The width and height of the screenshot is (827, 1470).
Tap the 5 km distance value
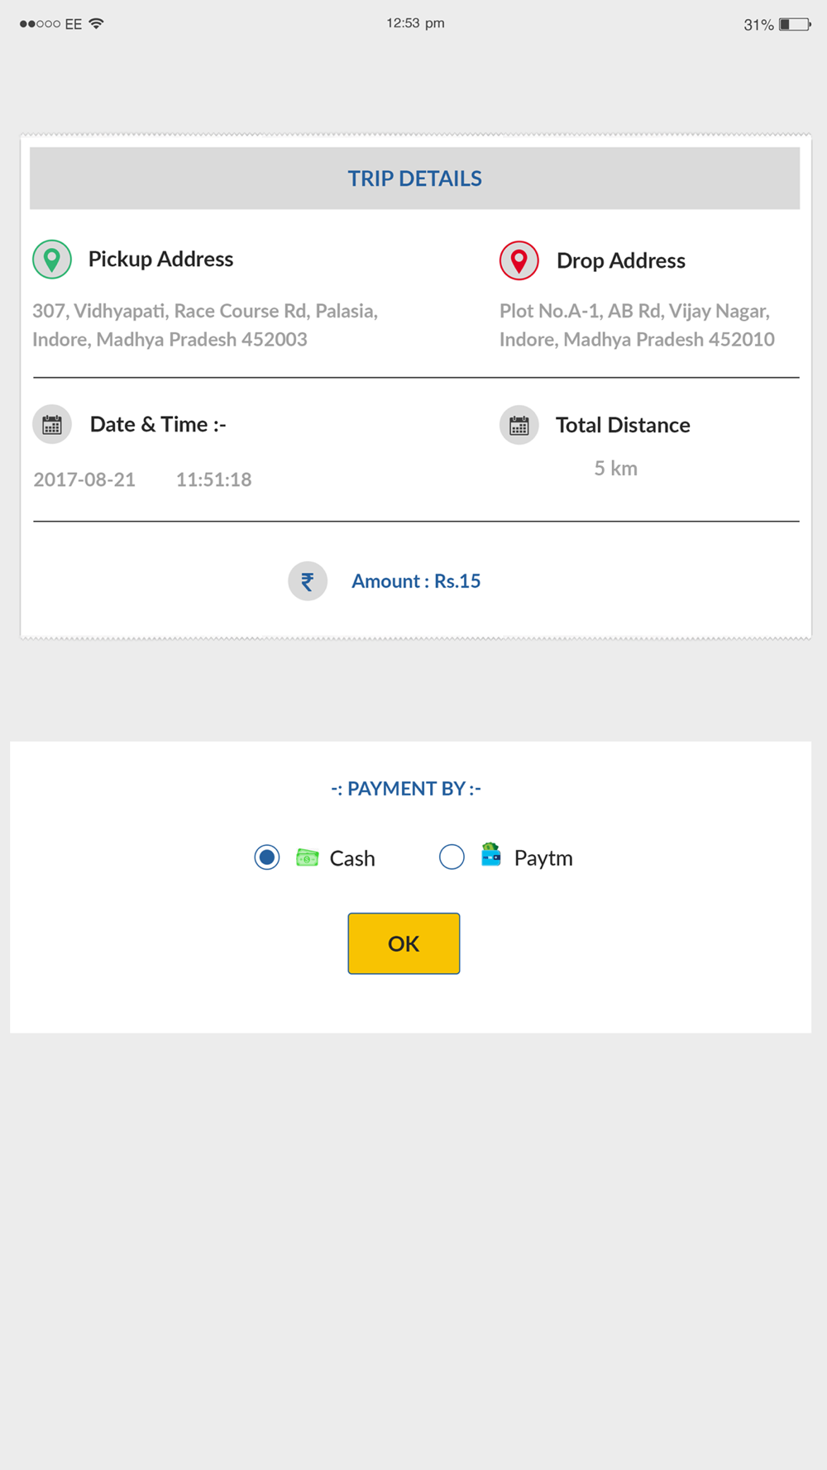[616, 469]
